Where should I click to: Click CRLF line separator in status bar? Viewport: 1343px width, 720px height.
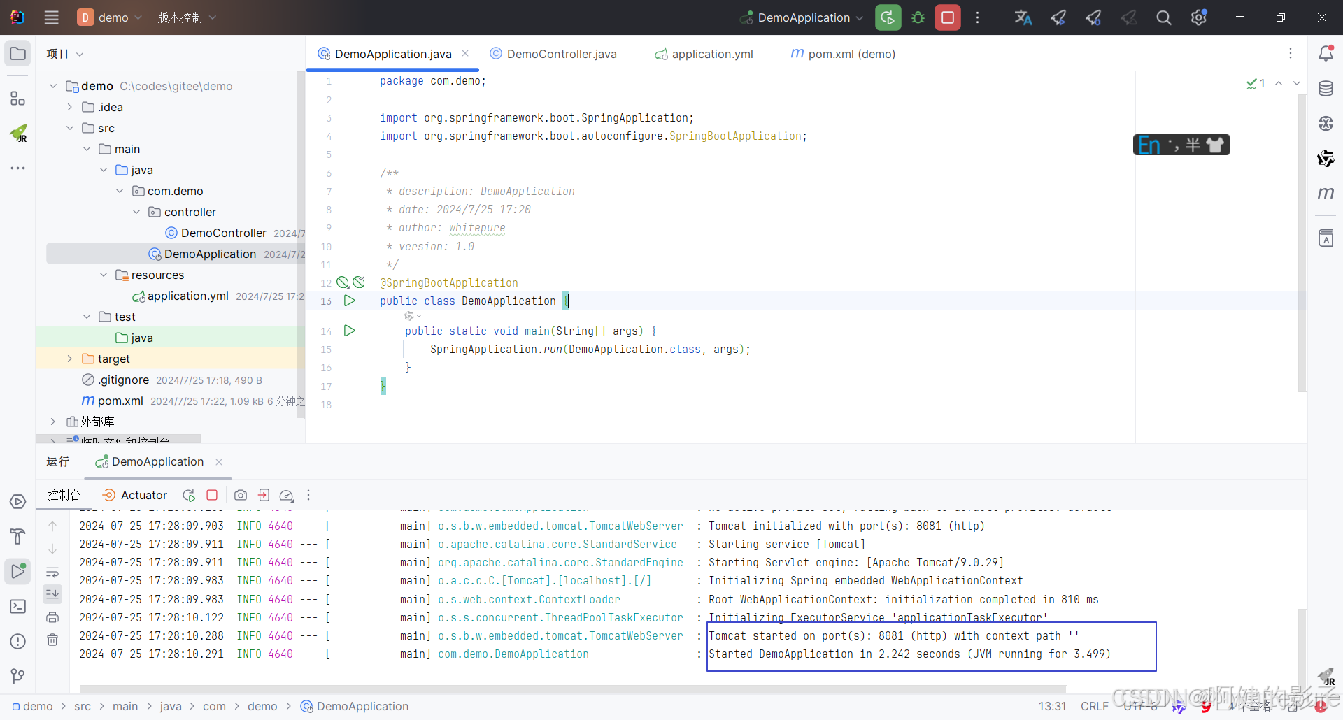1095,706
